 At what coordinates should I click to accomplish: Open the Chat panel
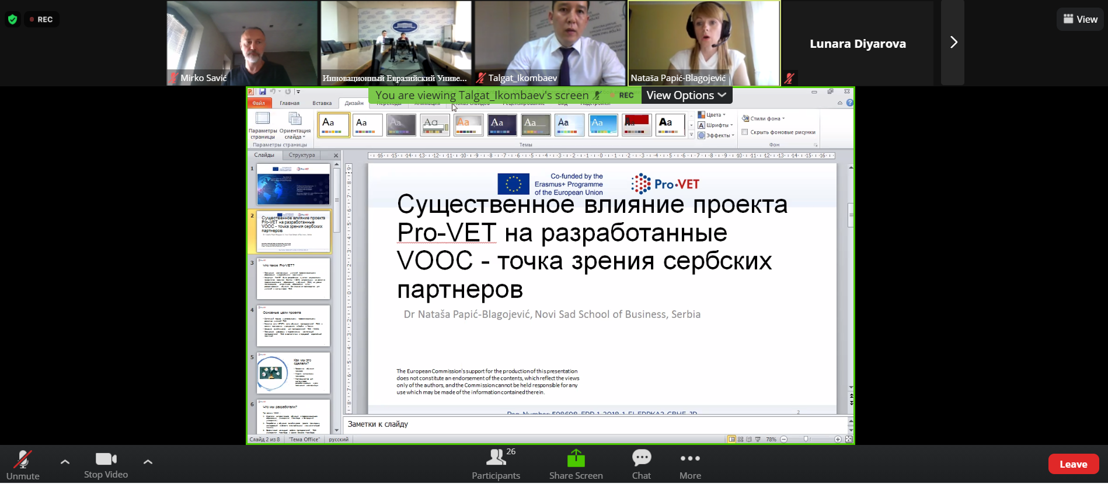pyautogui.click(x=641, y=465)
